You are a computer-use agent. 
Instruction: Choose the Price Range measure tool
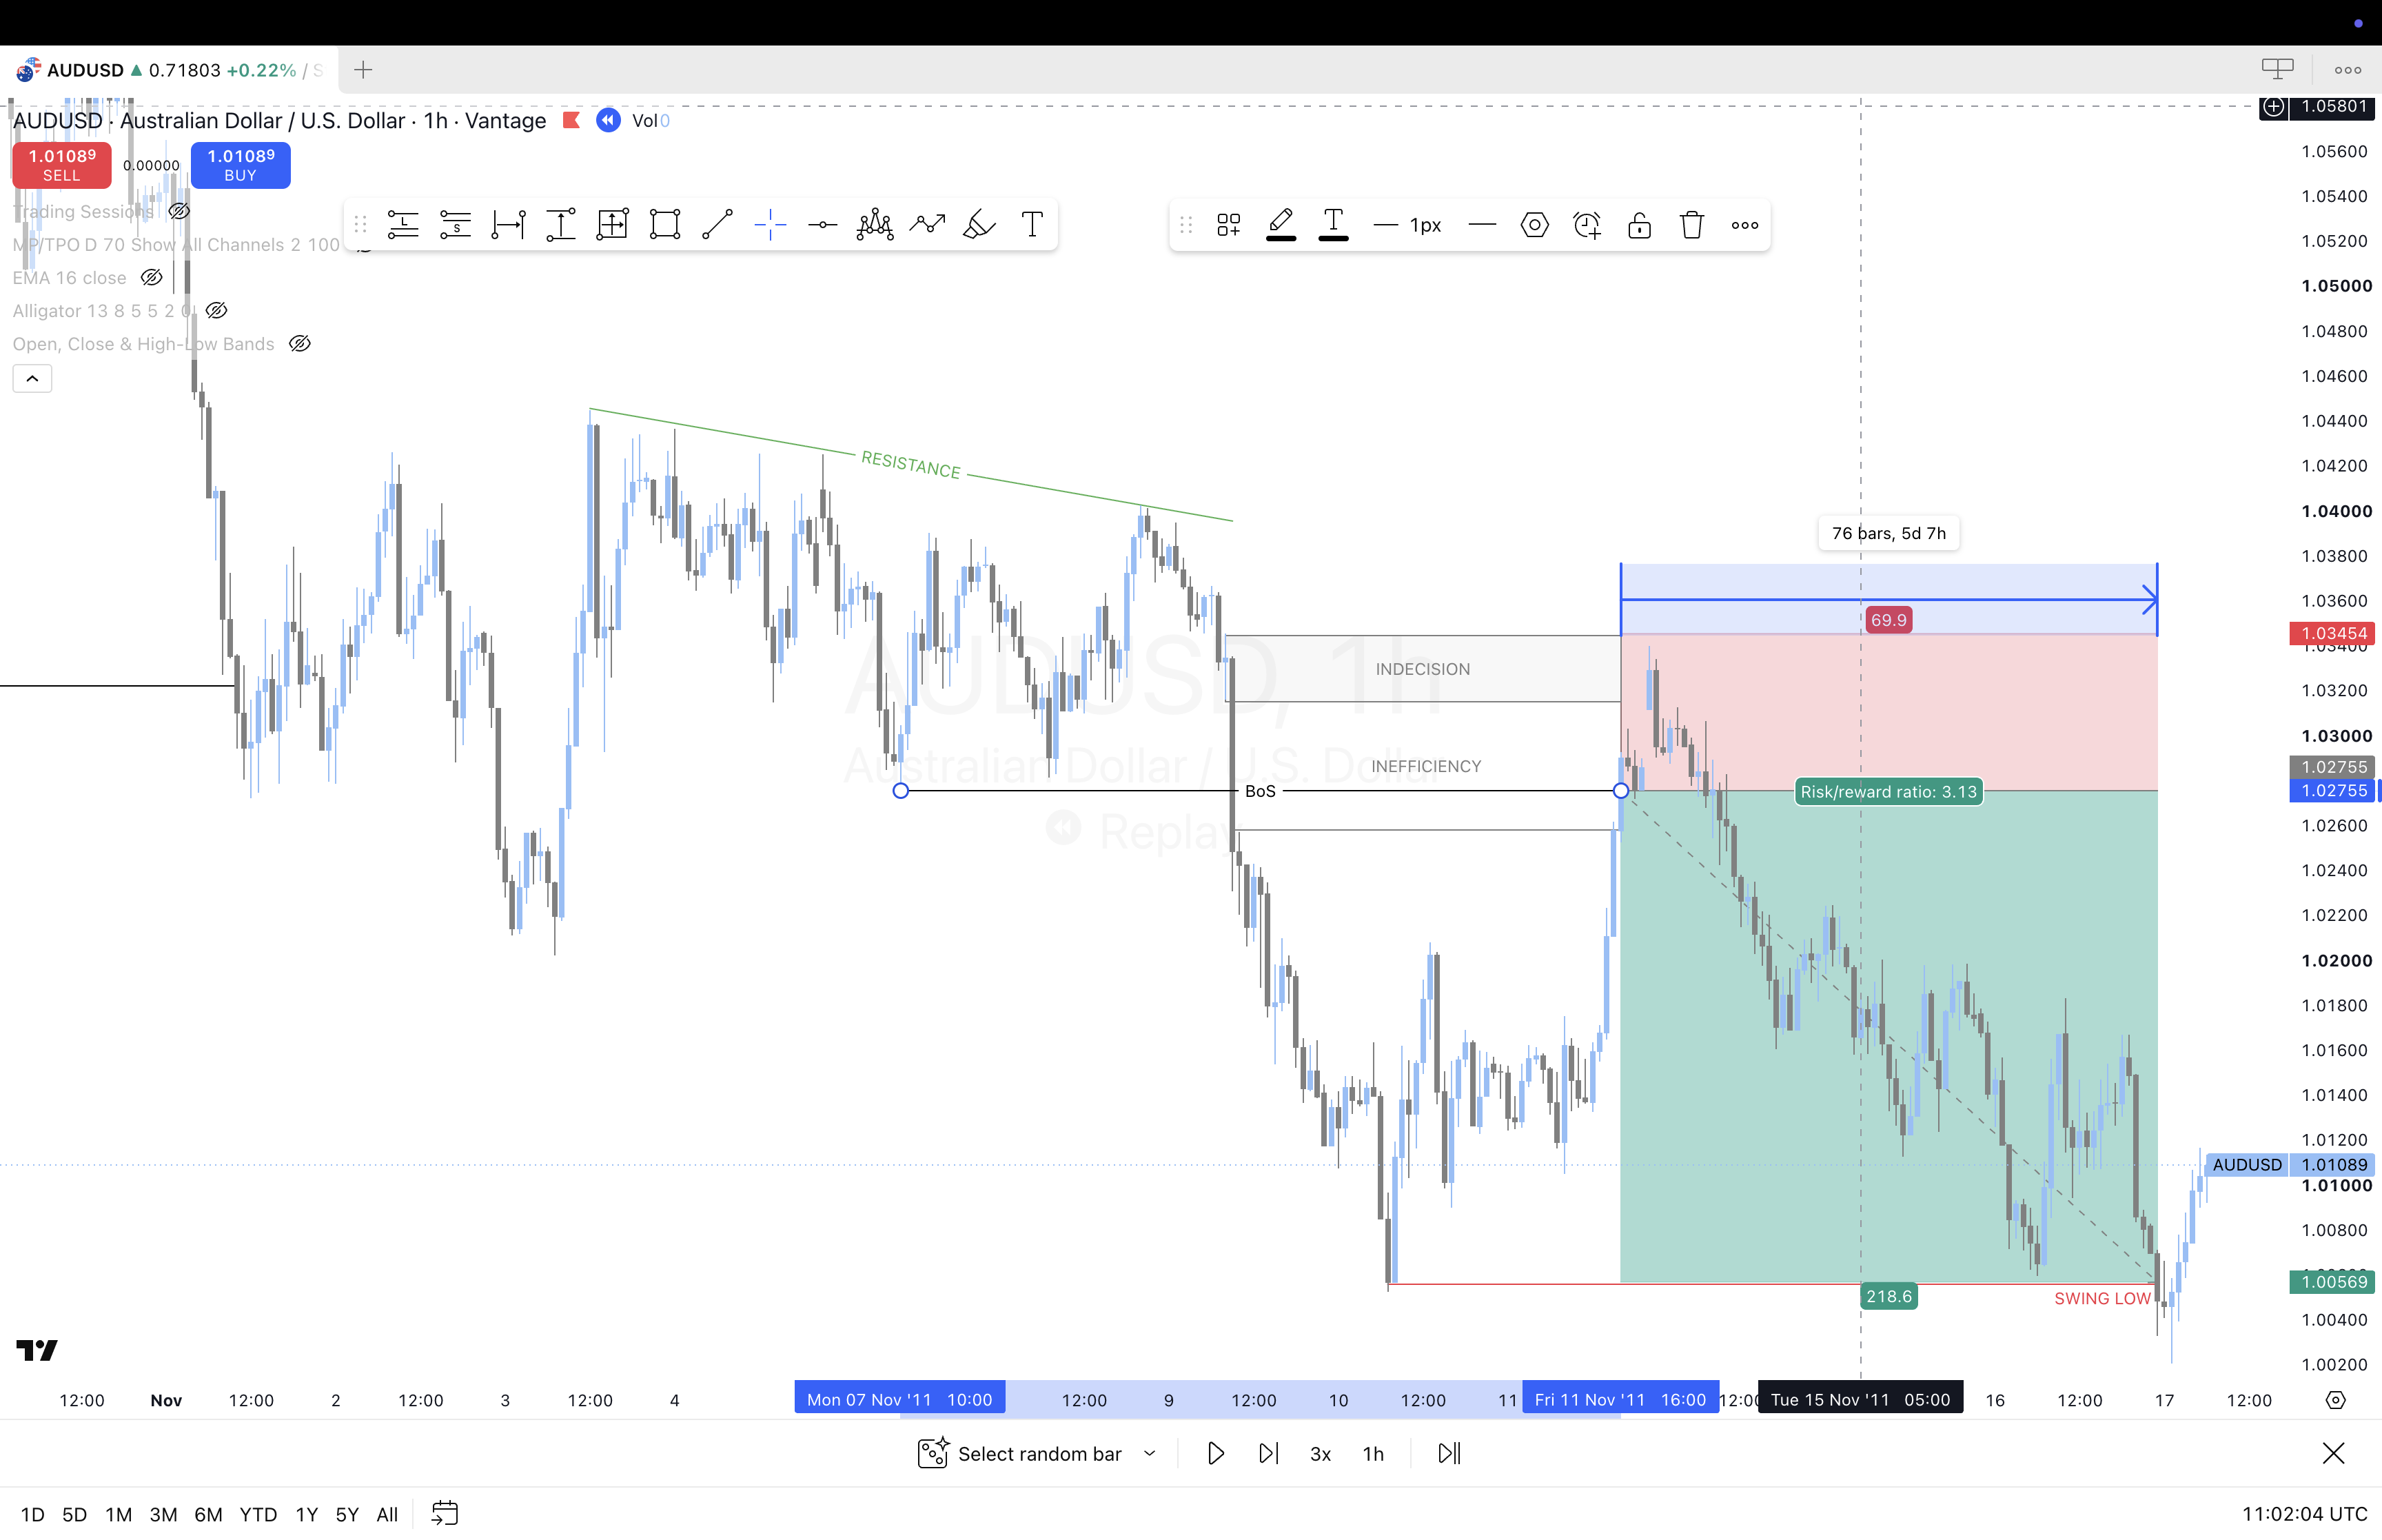pos(561,225)
